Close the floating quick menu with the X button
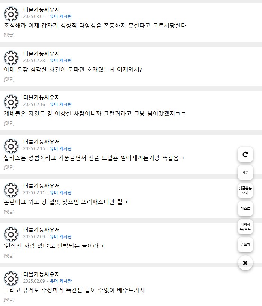This screenshot has width=262, height=306. (x=245, y=264)
